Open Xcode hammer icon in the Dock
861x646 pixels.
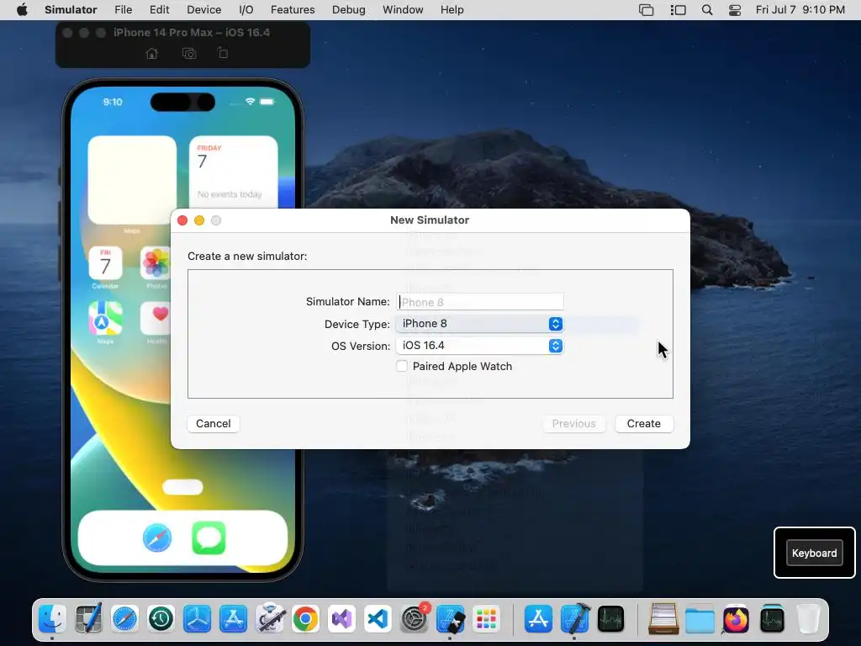[x=575, y=619]
